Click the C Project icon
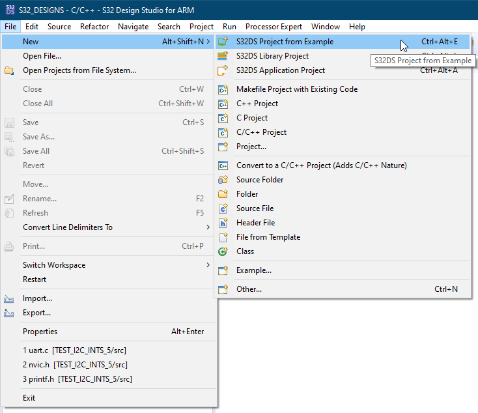478x413 pixels. (223, 118)
